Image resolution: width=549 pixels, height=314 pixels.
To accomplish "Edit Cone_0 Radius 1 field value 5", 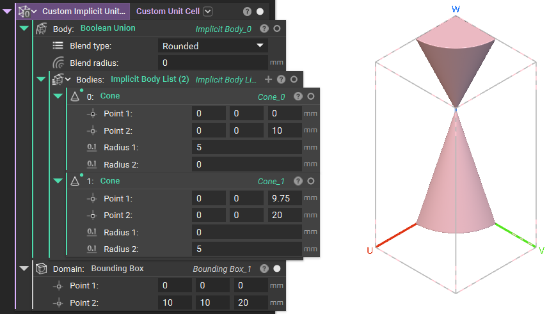I will (x=247, y=147).
